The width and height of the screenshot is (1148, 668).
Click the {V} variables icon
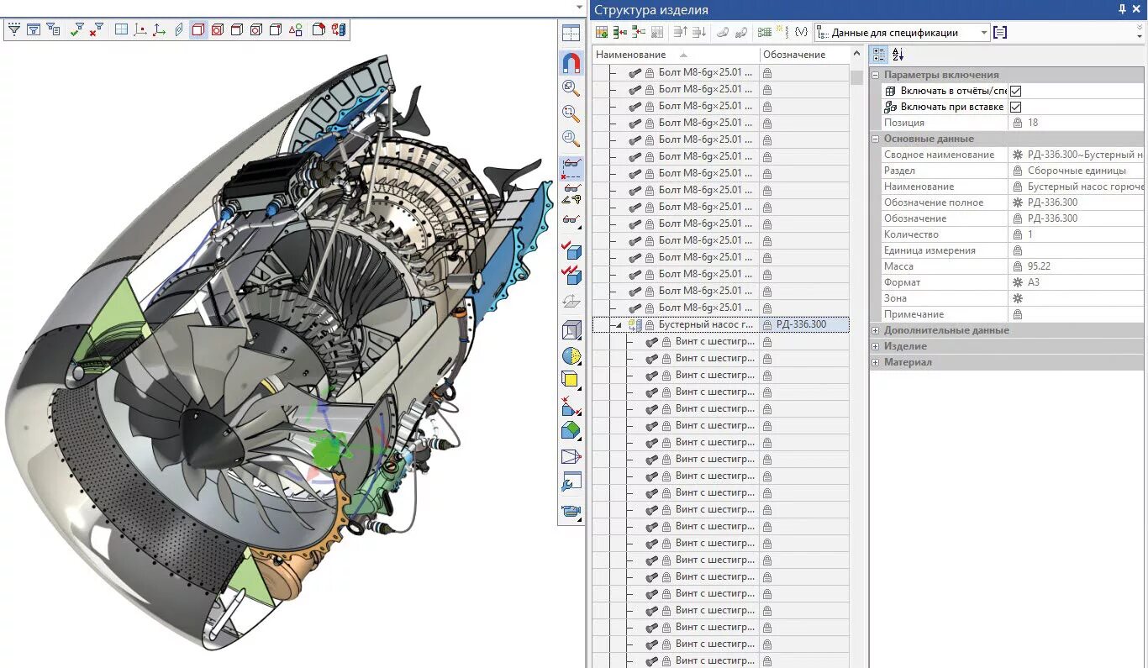click(801, 32)
